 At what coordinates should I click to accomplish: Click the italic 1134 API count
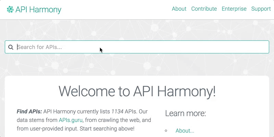point(117,112)
